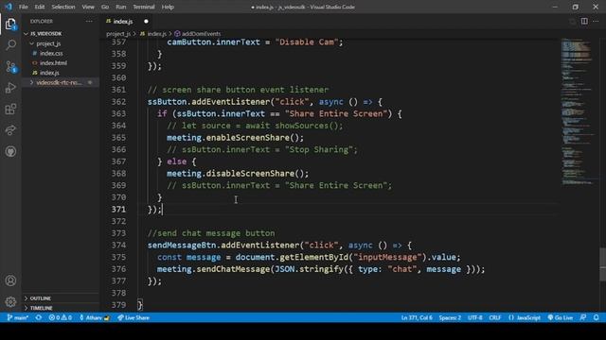Start Live Share from status bar
This screenshot has width=606, height=340.
[x=134, y=317]
